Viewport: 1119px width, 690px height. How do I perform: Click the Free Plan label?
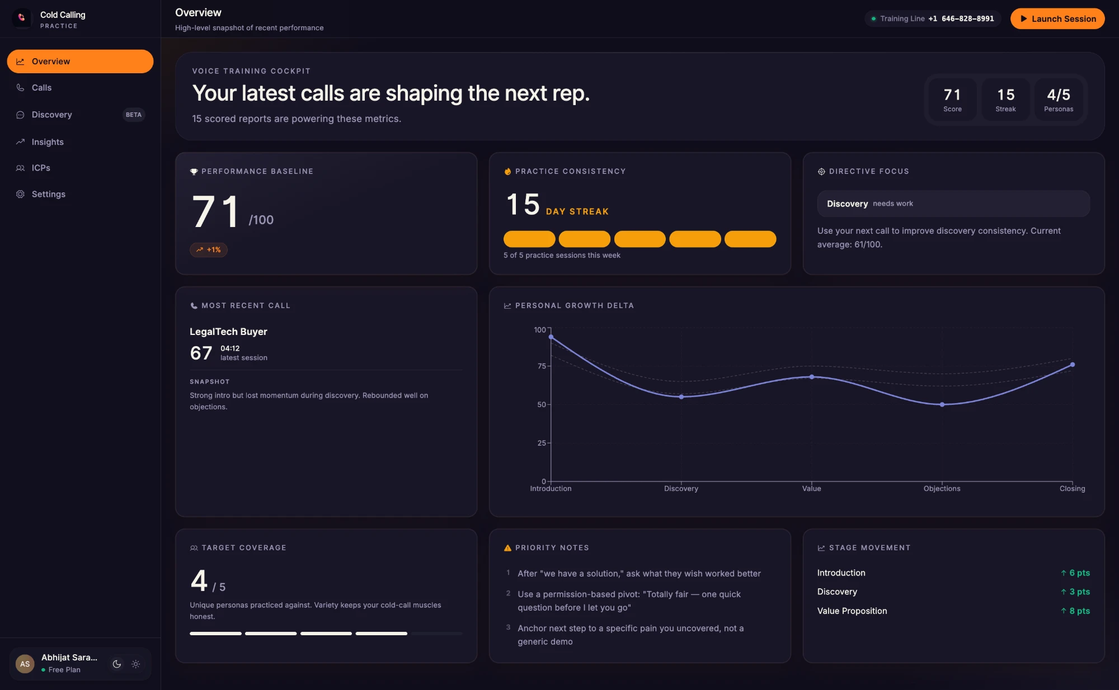64,670
